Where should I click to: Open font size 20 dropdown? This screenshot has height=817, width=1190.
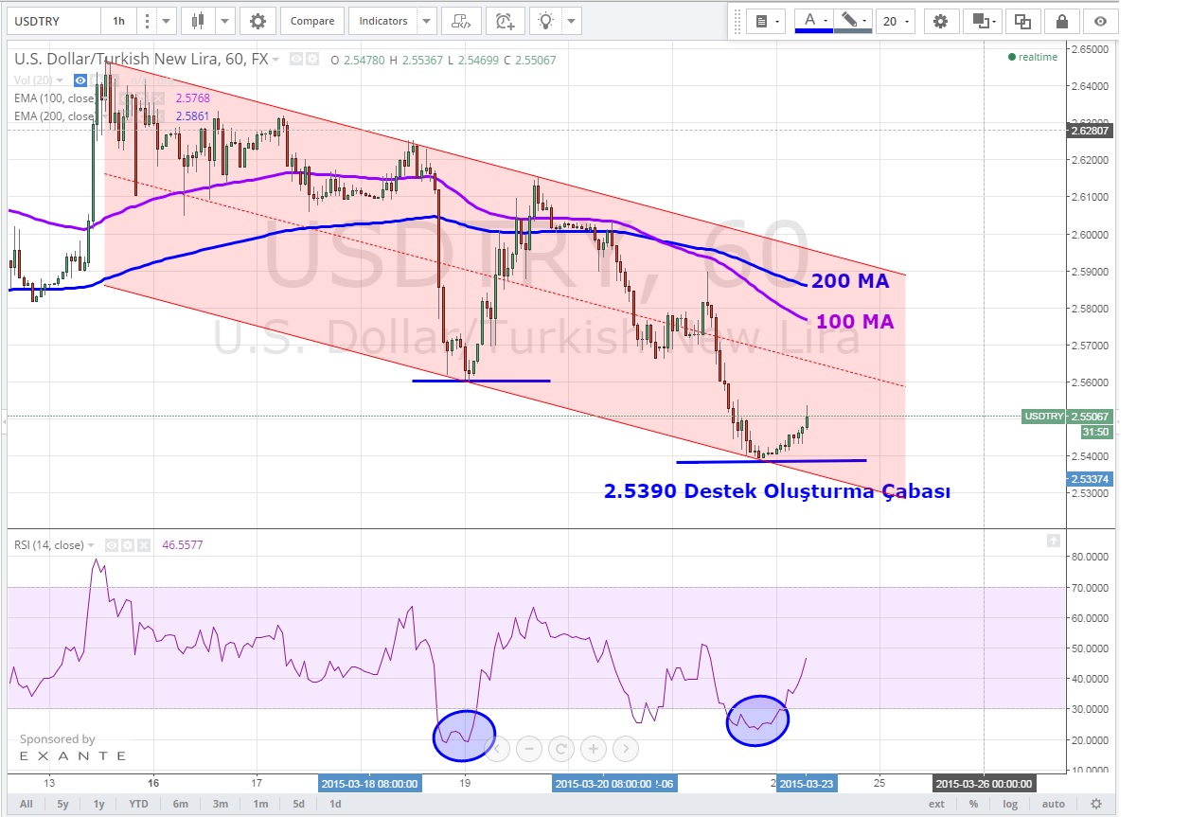click(x=895, y=21)
